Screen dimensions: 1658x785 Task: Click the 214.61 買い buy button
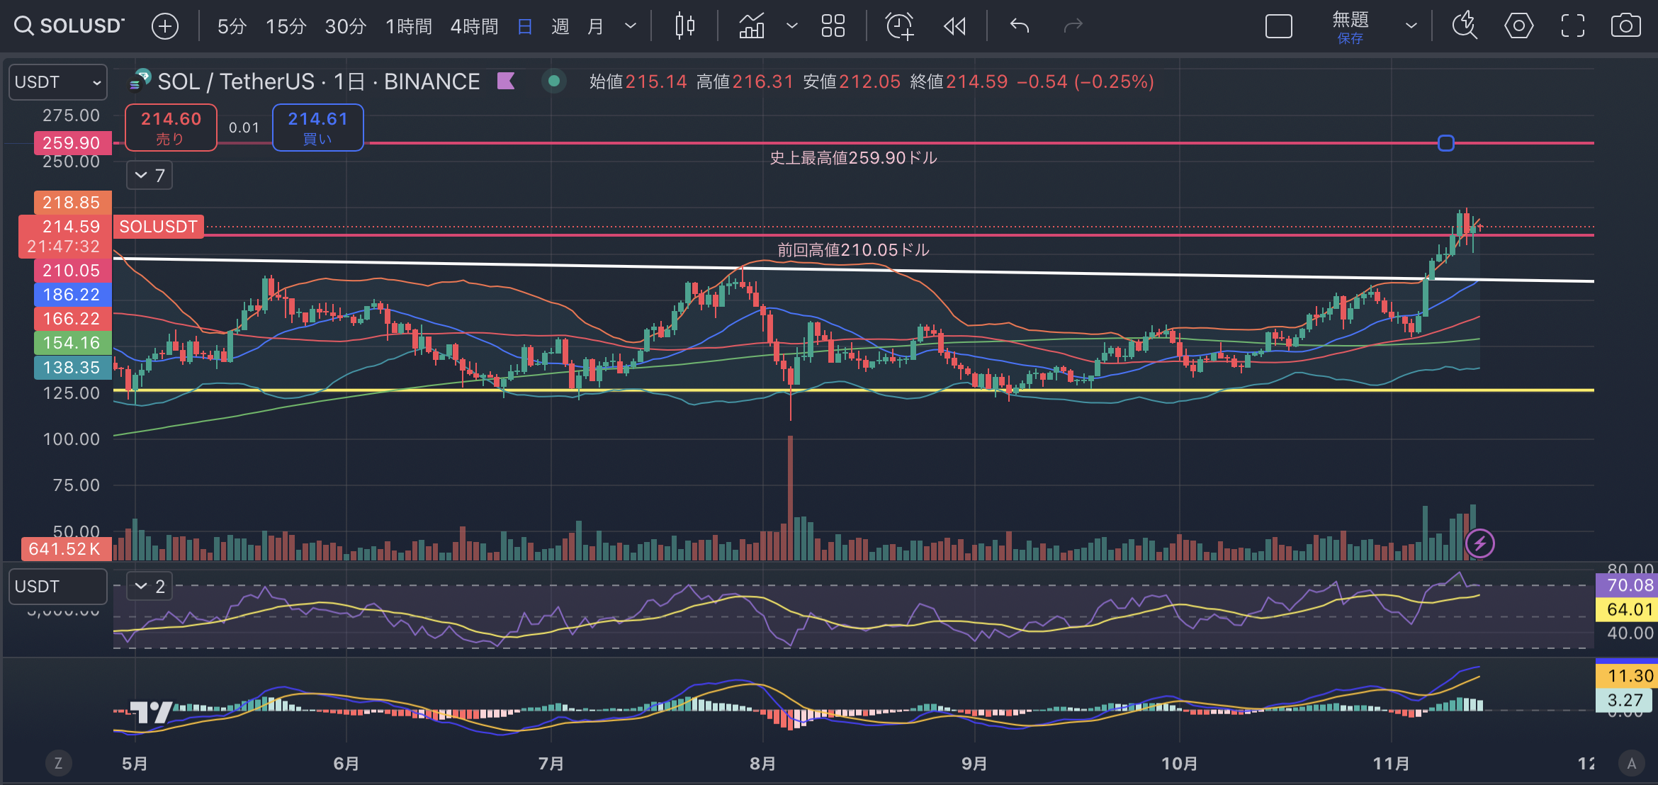tap(318, 128)
